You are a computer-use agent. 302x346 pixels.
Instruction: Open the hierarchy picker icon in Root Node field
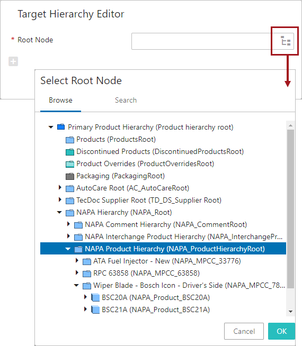pyautogui.click(x=286, y=41)
